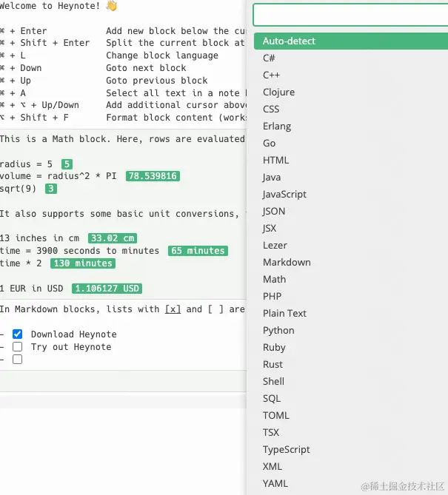Screen dimensions: 448x495
Task: Click the waving hand emoji
Action: pos(112,6)
